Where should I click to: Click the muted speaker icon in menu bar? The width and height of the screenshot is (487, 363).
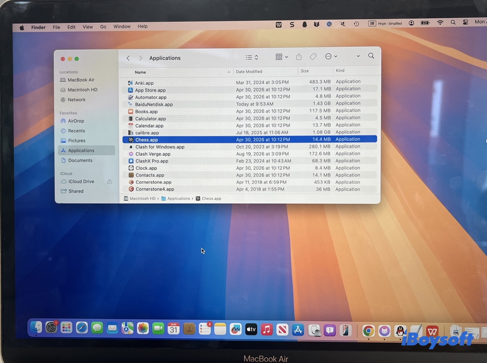pos(343,24)
